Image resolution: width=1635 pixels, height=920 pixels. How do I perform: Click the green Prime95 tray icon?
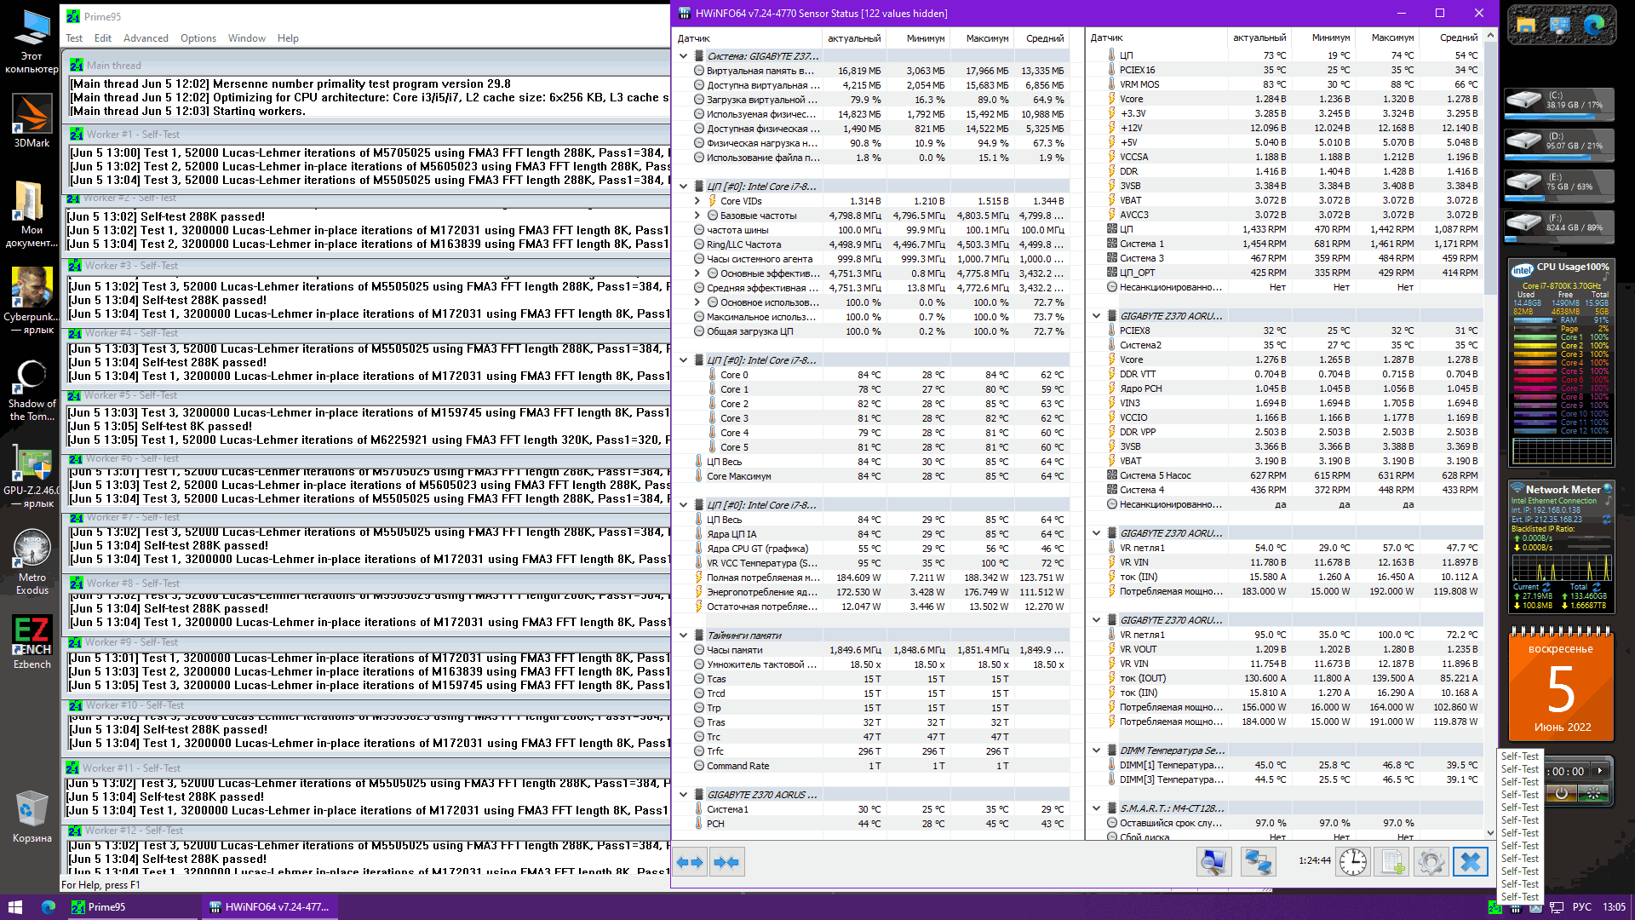click(1494, 907)
